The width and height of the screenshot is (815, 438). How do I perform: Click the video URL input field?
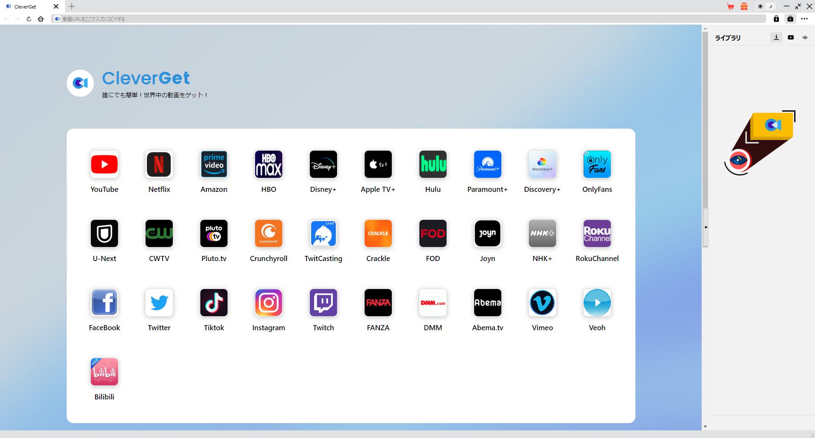pyautogui.click(x=407, y=19)
